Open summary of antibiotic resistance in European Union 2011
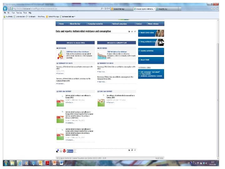225x169 pixels. point(73,80)
